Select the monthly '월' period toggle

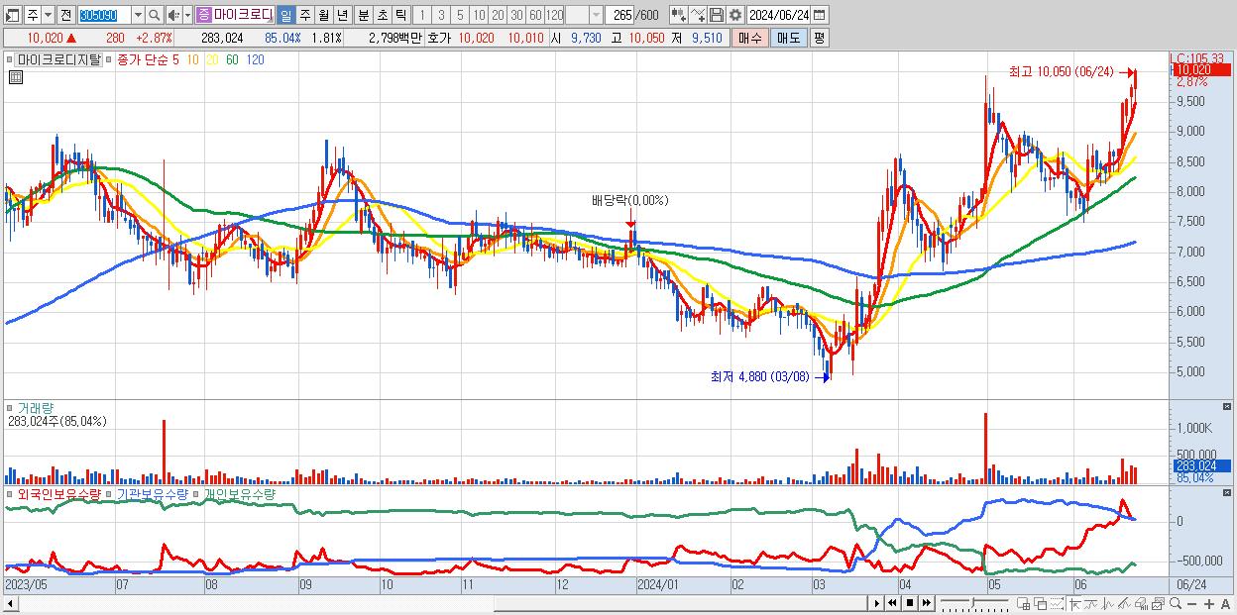[x=323, y=15]
